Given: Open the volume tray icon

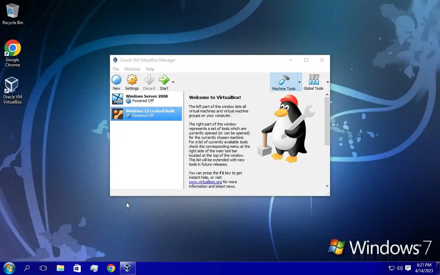Looking at the screenshot, I should coord(399,268).
